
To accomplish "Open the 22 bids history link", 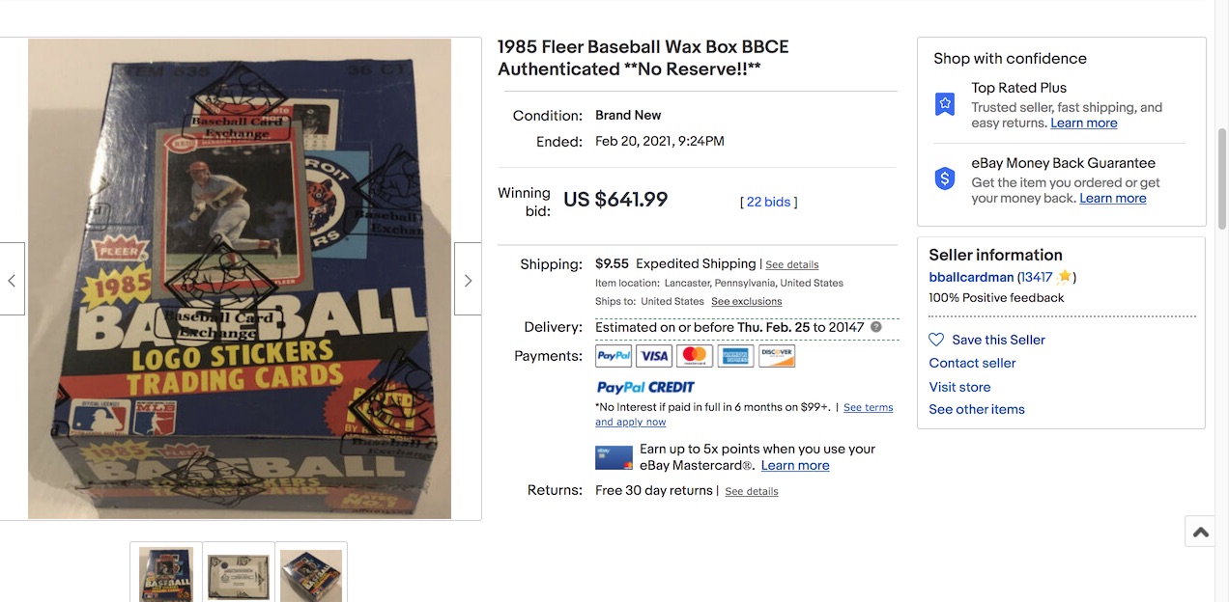I will click(768, 202).
